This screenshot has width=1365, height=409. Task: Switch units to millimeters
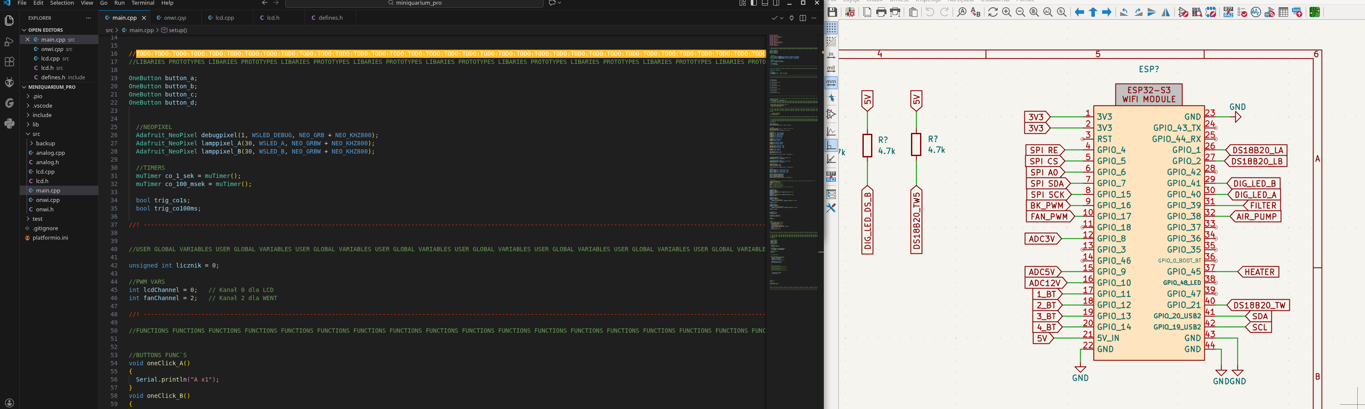point(832,83)
